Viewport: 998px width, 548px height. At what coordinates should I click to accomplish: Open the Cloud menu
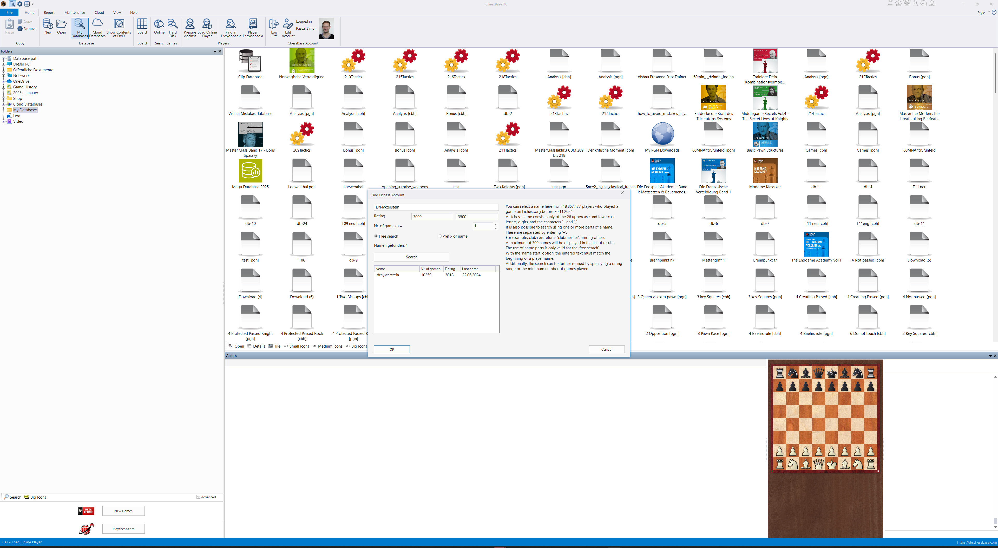pos(99,12)
